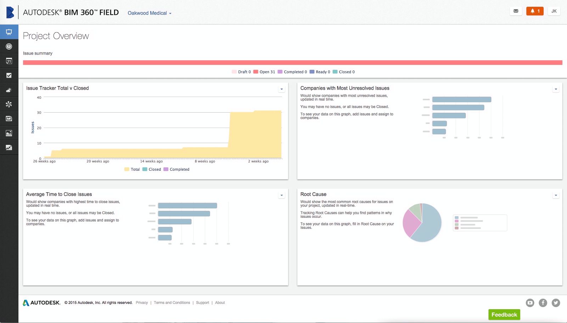This screenshot has height=323, width=567.
Task: Expand the Root Cause widget menu
Action: tap(556, 195)
